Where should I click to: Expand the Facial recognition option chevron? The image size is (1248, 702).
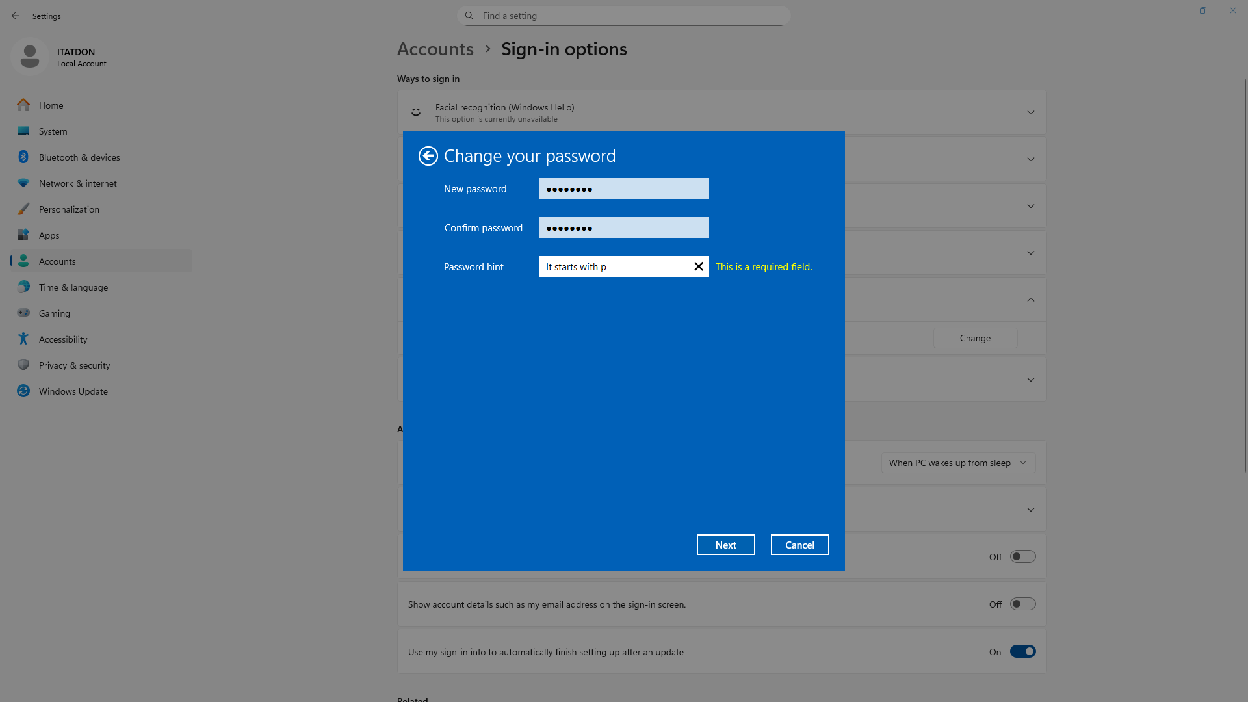[x=1030, y=112]
